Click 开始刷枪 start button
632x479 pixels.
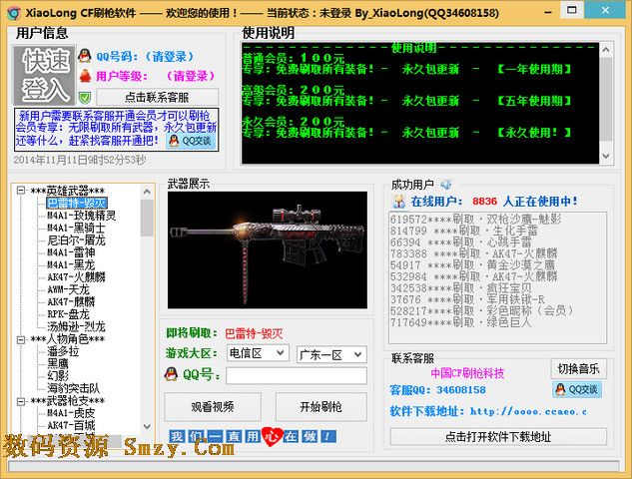(x=320, y=406)
